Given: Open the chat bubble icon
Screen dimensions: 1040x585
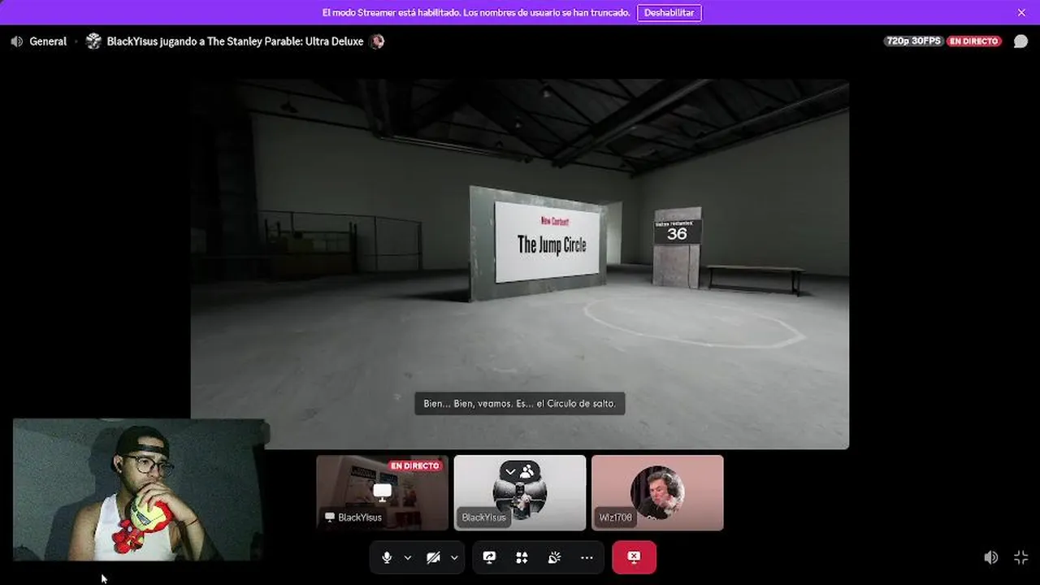Looking at the screenshot, I should coord(1020,41).
